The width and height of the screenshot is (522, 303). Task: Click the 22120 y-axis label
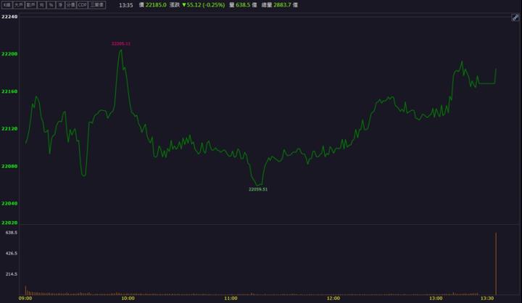pyautogui.click(x=9, y=128)
